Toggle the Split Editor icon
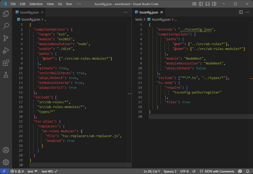Screen dimensions: 253x174 point(240,12)
